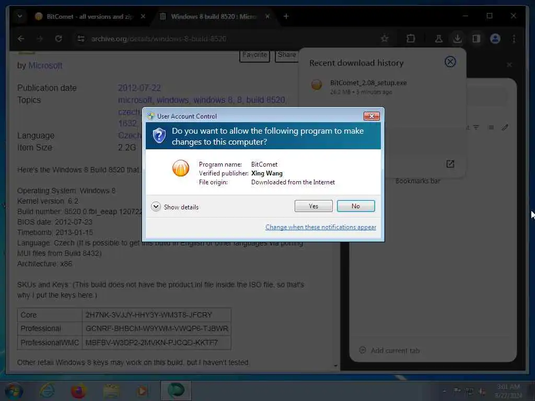This screenshot has height=401, width=535.
Task: Launch Firefox from the taskbar
Action: (78, 391)
